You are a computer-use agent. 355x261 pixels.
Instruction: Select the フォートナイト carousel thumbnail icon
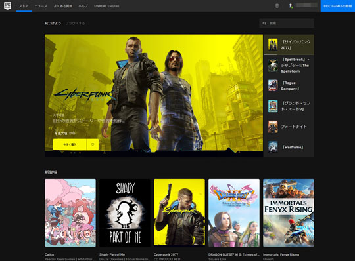273,127
